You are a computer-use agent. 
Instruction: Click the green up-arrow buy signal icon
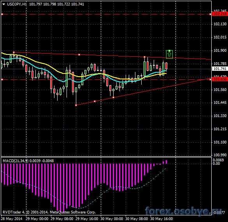click(169, 54)
